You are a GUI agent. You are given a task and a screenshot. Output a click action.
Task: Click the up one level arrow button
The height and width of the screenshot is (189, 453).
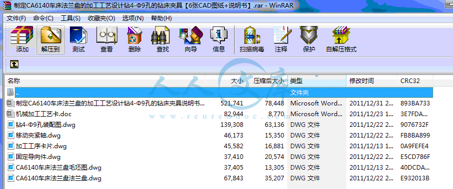pyautogui.click(x=14, y=64)
